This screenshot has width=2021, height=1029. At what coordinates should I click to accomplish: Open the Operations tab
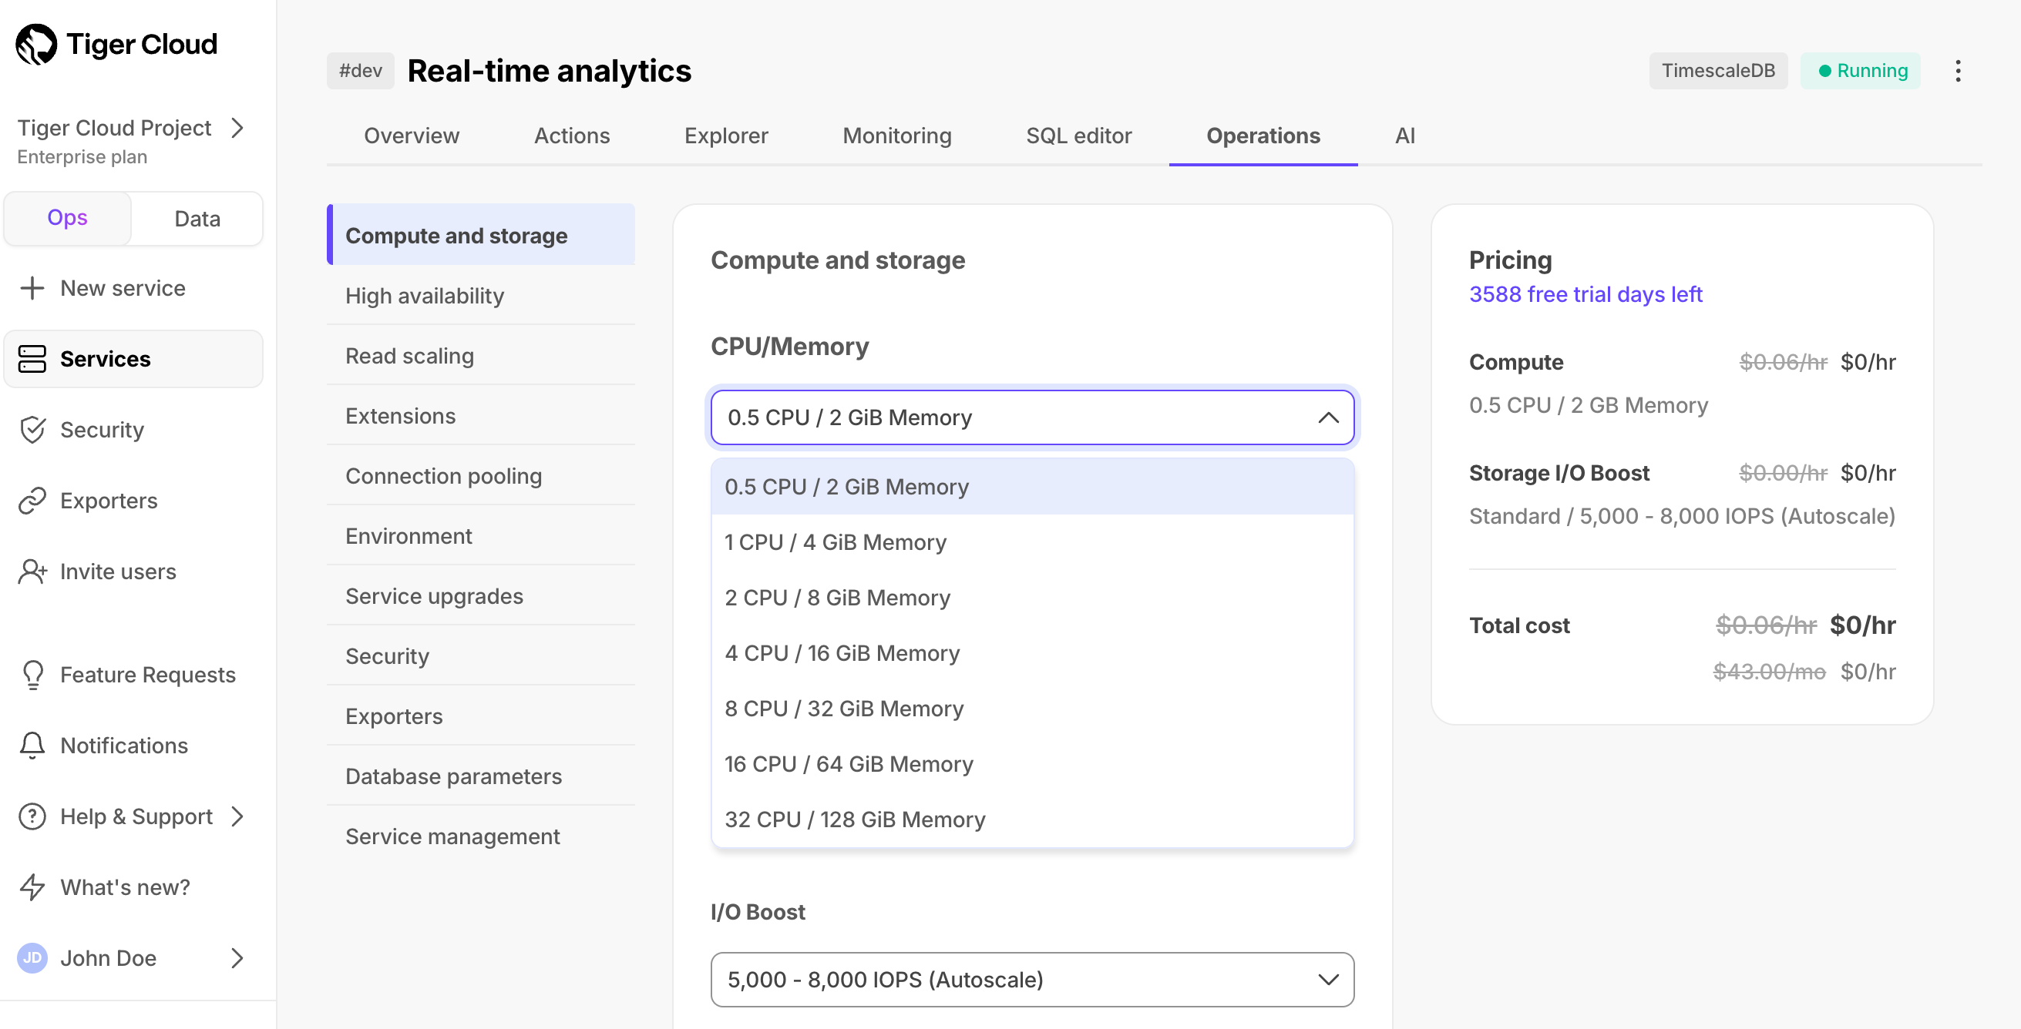pos(1263,136)
